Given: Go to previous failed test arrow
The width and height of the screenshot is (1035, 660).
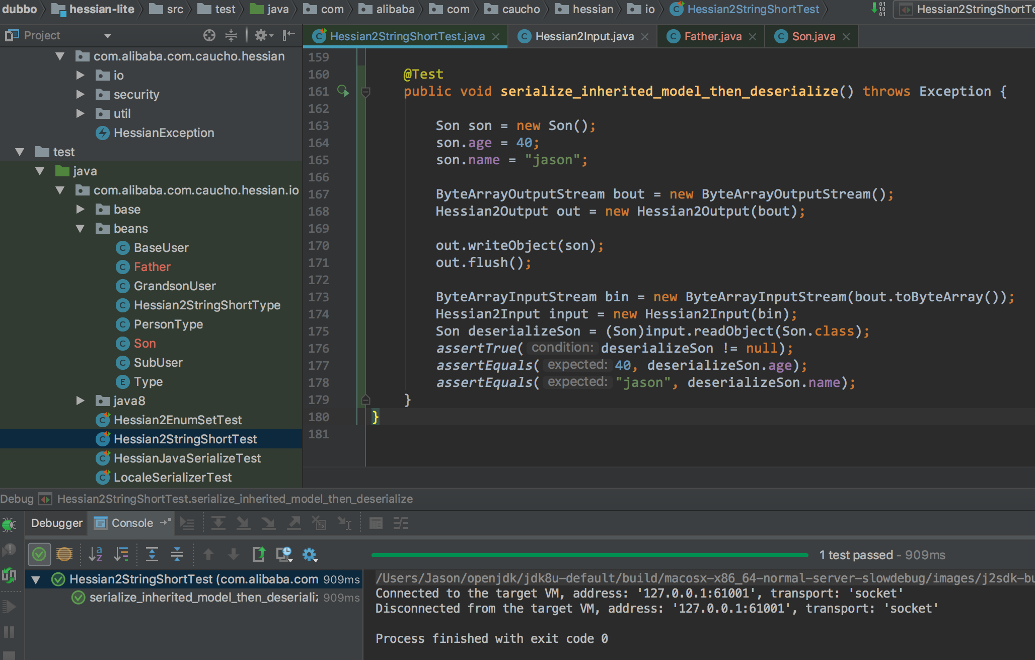Looking at the screenshot, I should coord(208,555).
